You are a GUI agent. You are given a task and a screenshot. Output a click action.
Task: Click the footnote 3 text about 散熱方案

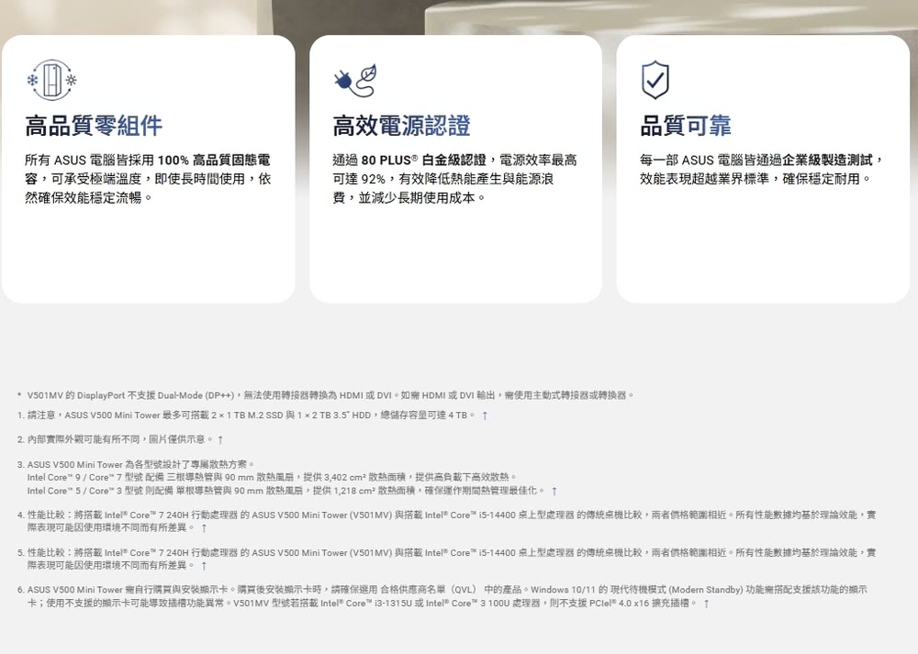click(138, 465)
